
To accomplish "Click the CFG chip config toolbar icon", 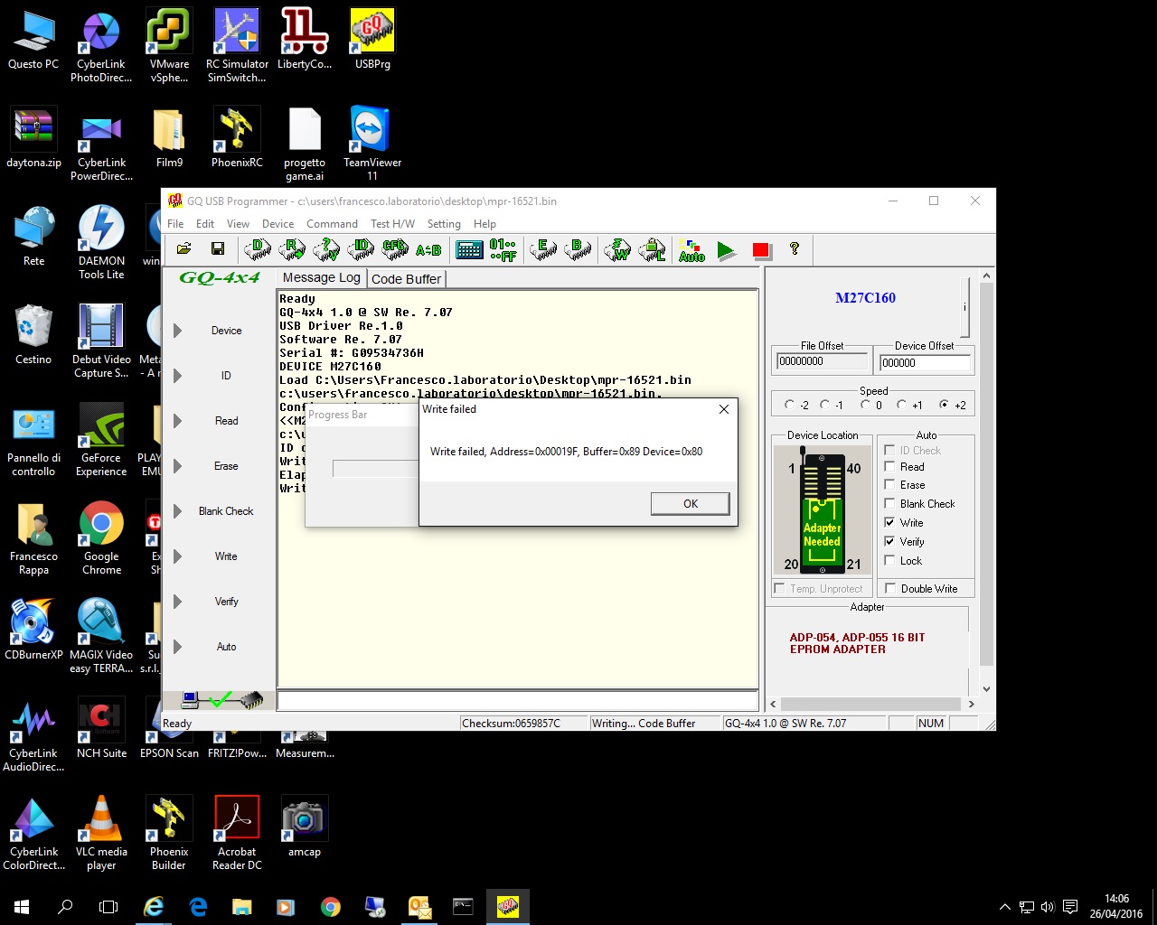I will (395, 249).
